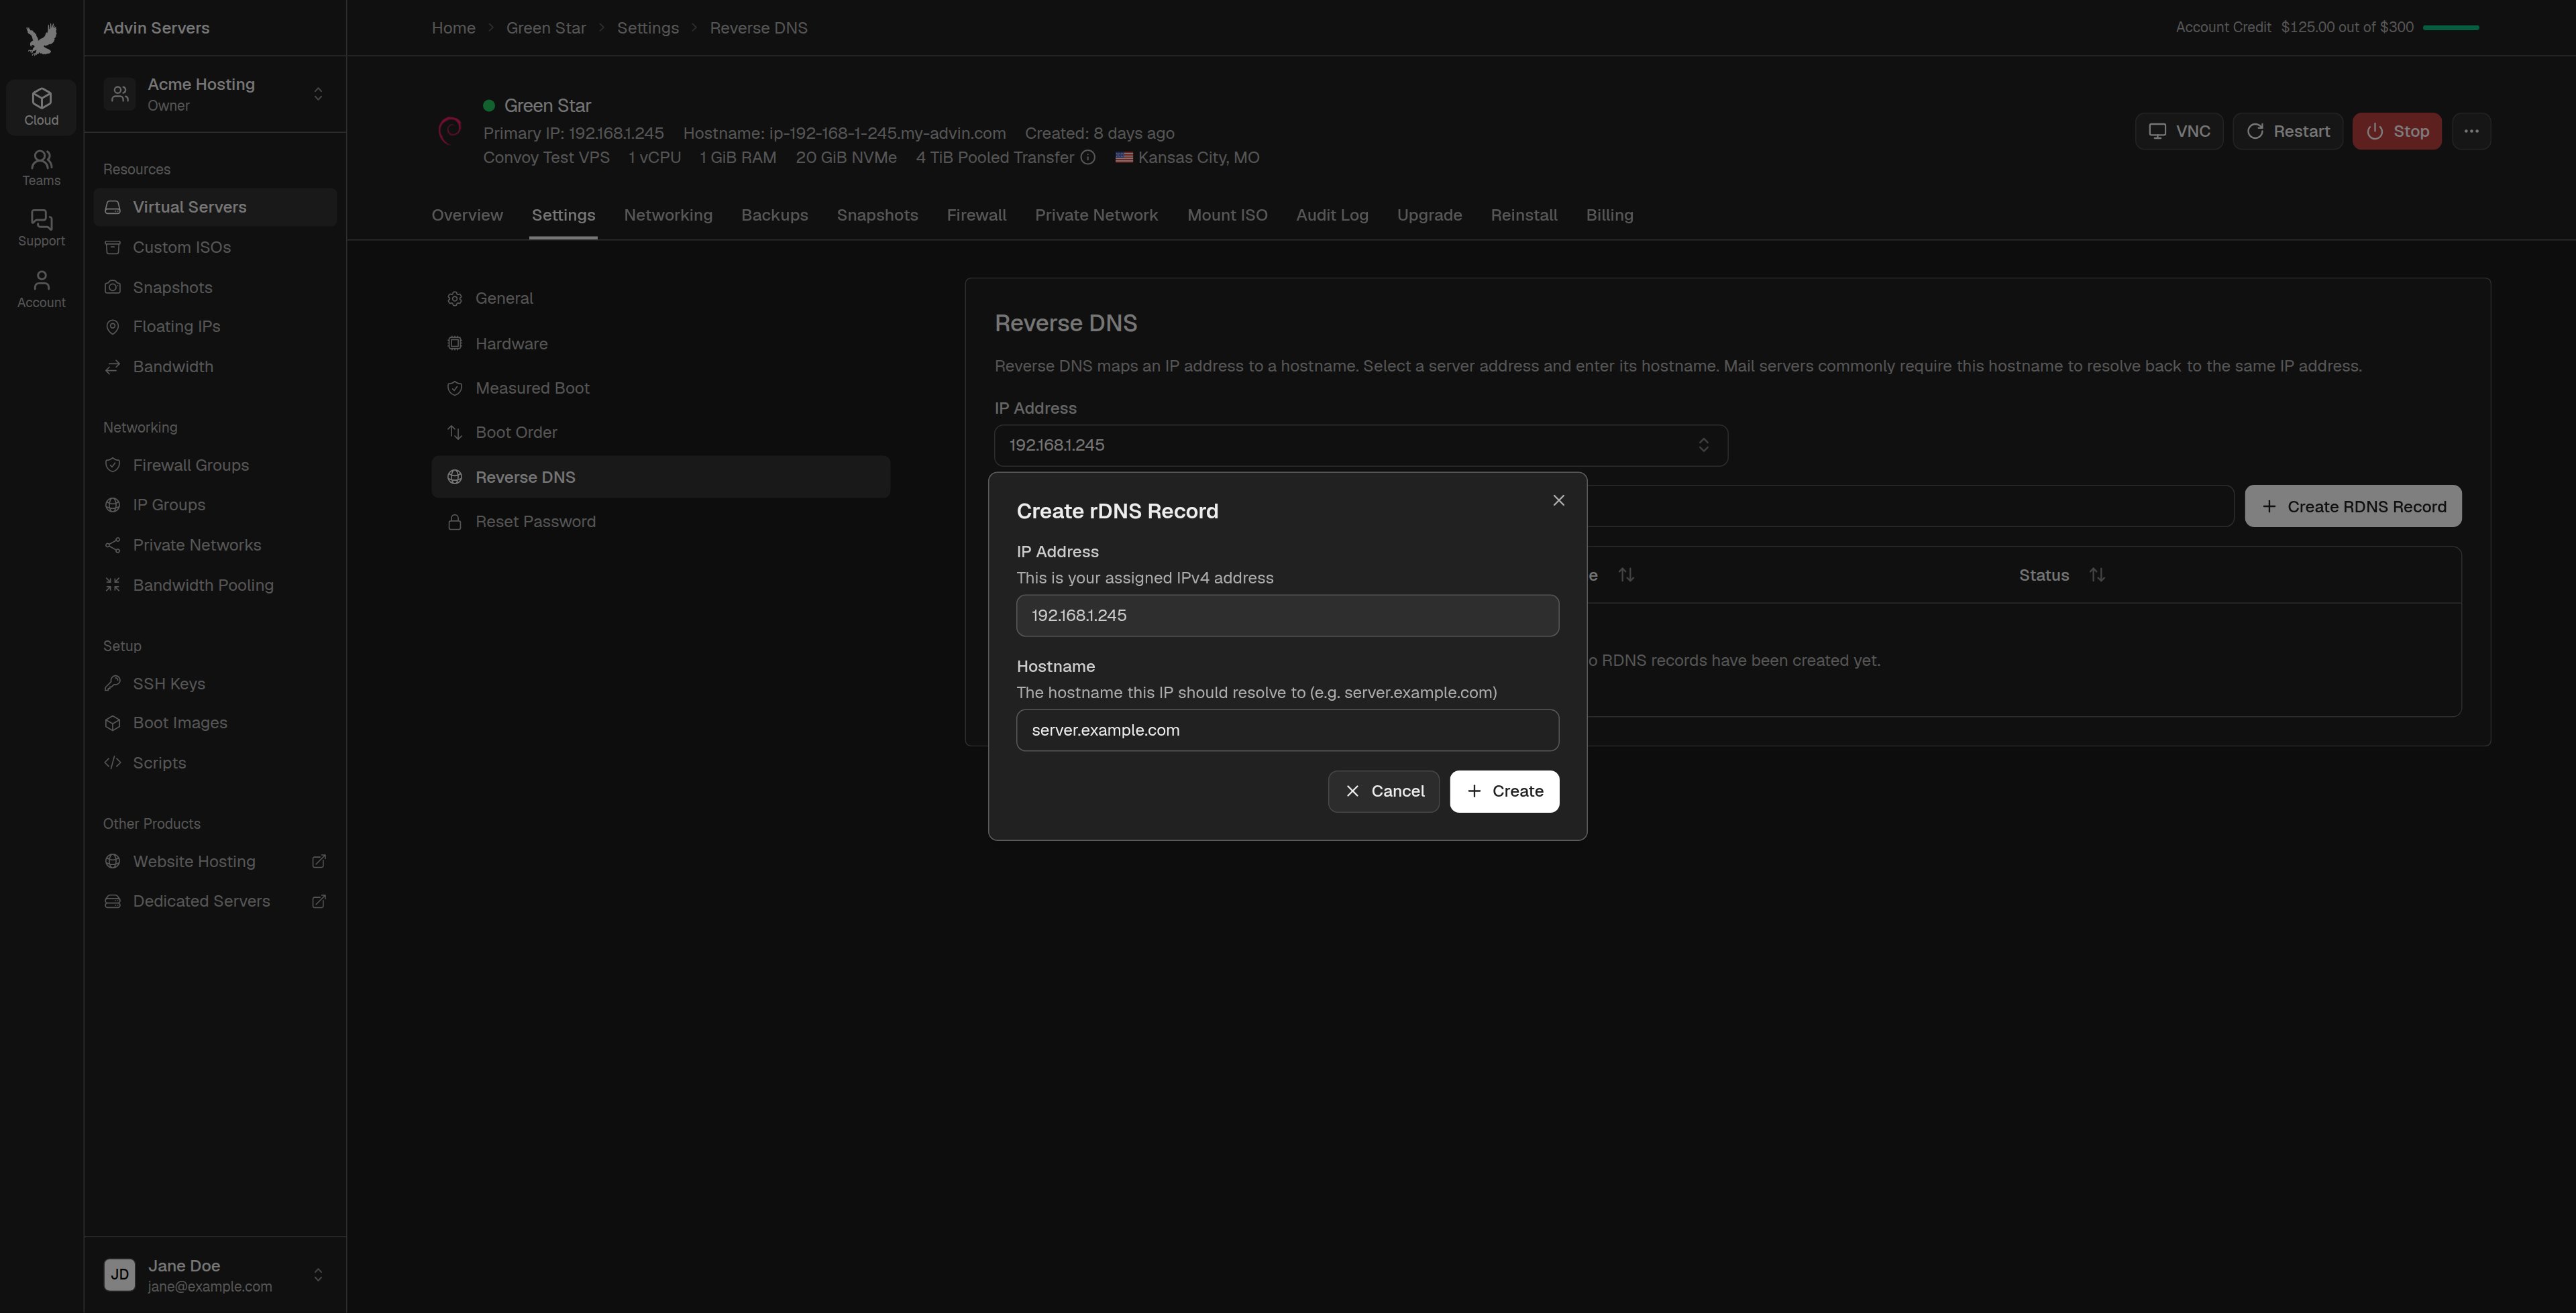Open Firewall Groups

[215, 465]
